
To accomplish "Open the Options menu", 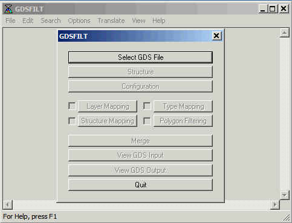I will [x=79, y=21].
